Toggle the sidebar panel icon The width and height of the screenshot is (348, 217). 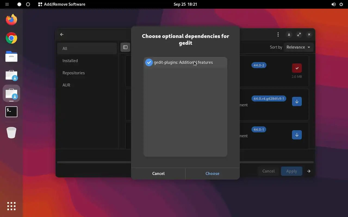(125, 47)
